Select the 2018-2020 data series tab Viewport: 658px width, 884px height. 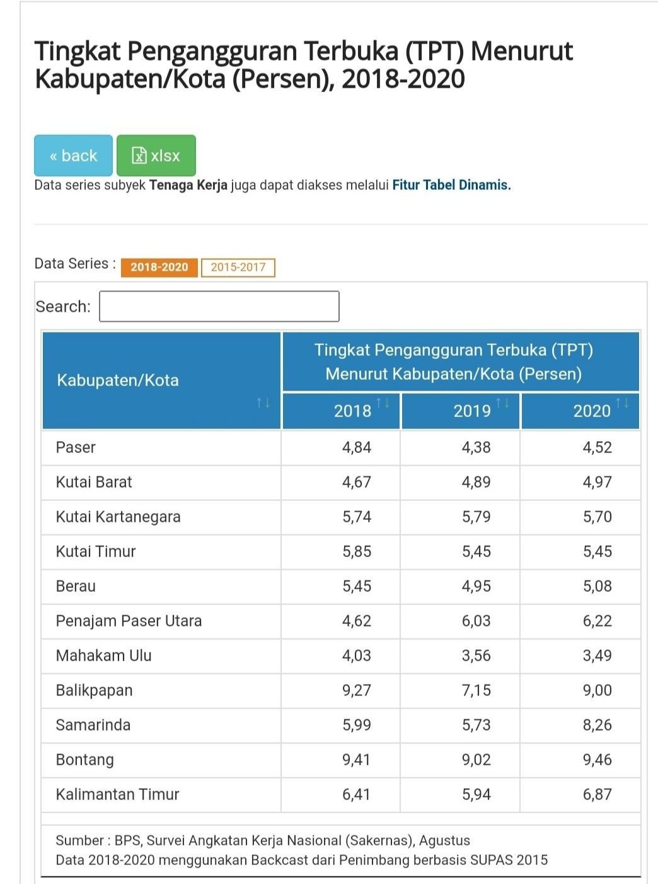[x=159, y=268]
